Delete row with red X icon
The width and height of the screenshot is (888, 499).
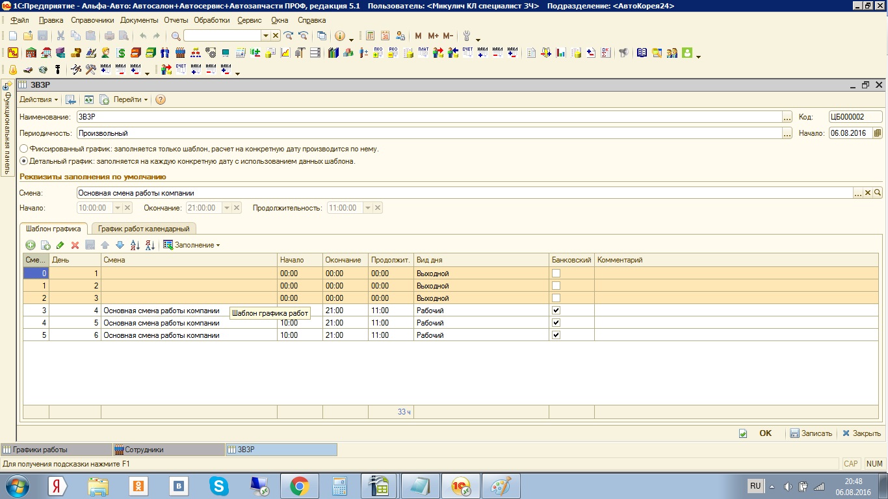[75, 245]
